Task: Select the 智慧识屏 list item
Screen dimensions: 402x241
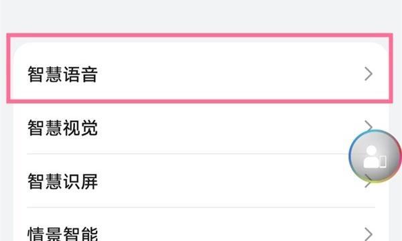Action: (201, 181)
